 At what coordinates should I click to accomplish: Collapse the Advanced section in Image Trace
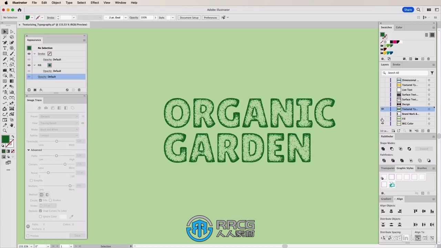[x=29, y=150]
